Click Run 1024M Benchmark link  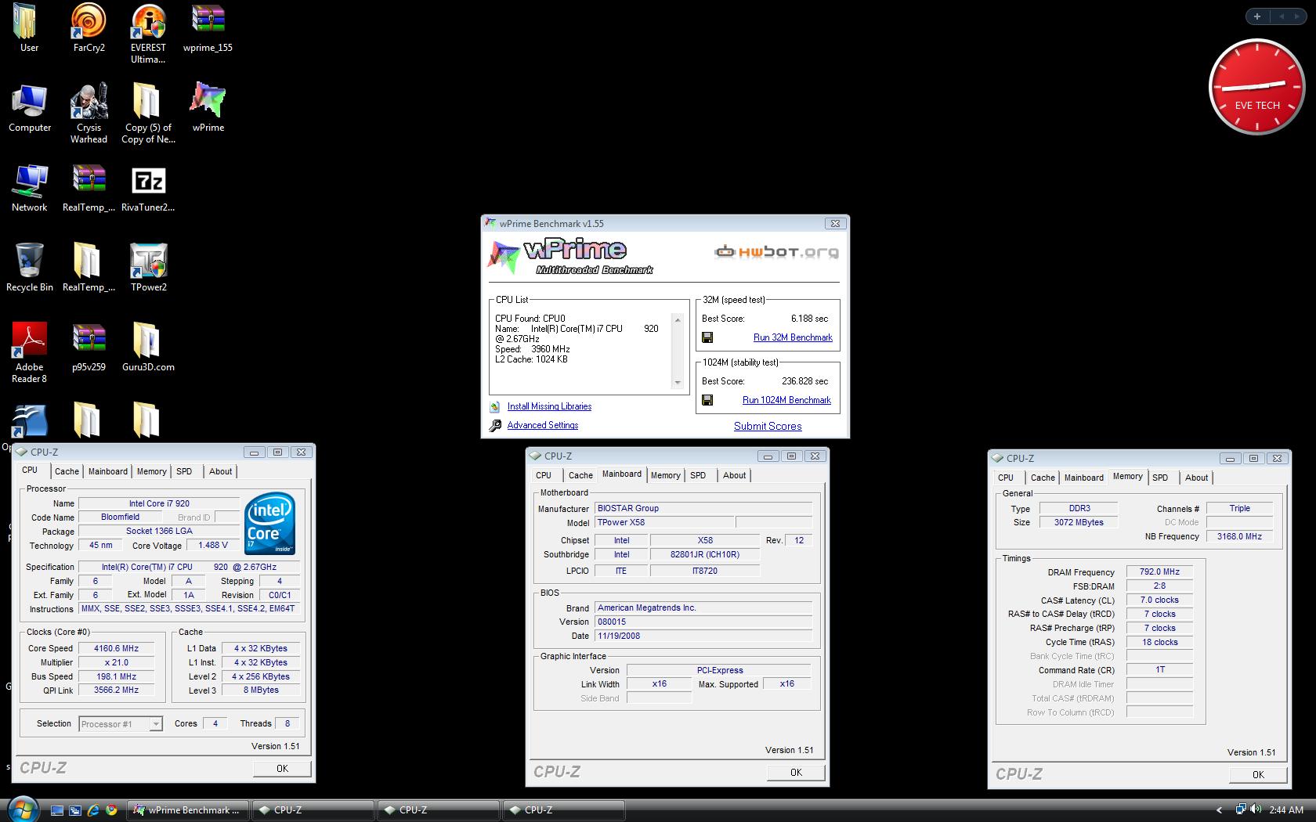click(786, 400)
